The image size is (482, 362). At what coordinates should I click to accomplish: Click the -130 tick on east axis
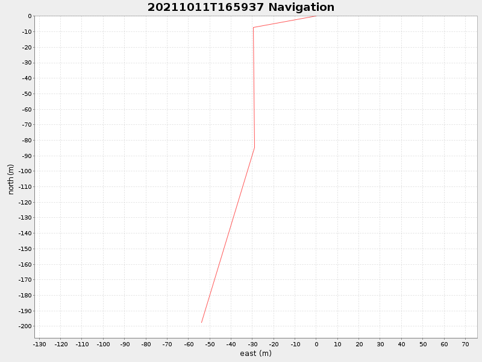point(39,345)
